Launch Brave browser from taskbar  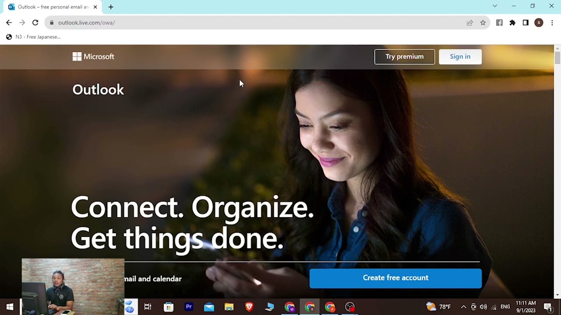[x=249, y=307]
